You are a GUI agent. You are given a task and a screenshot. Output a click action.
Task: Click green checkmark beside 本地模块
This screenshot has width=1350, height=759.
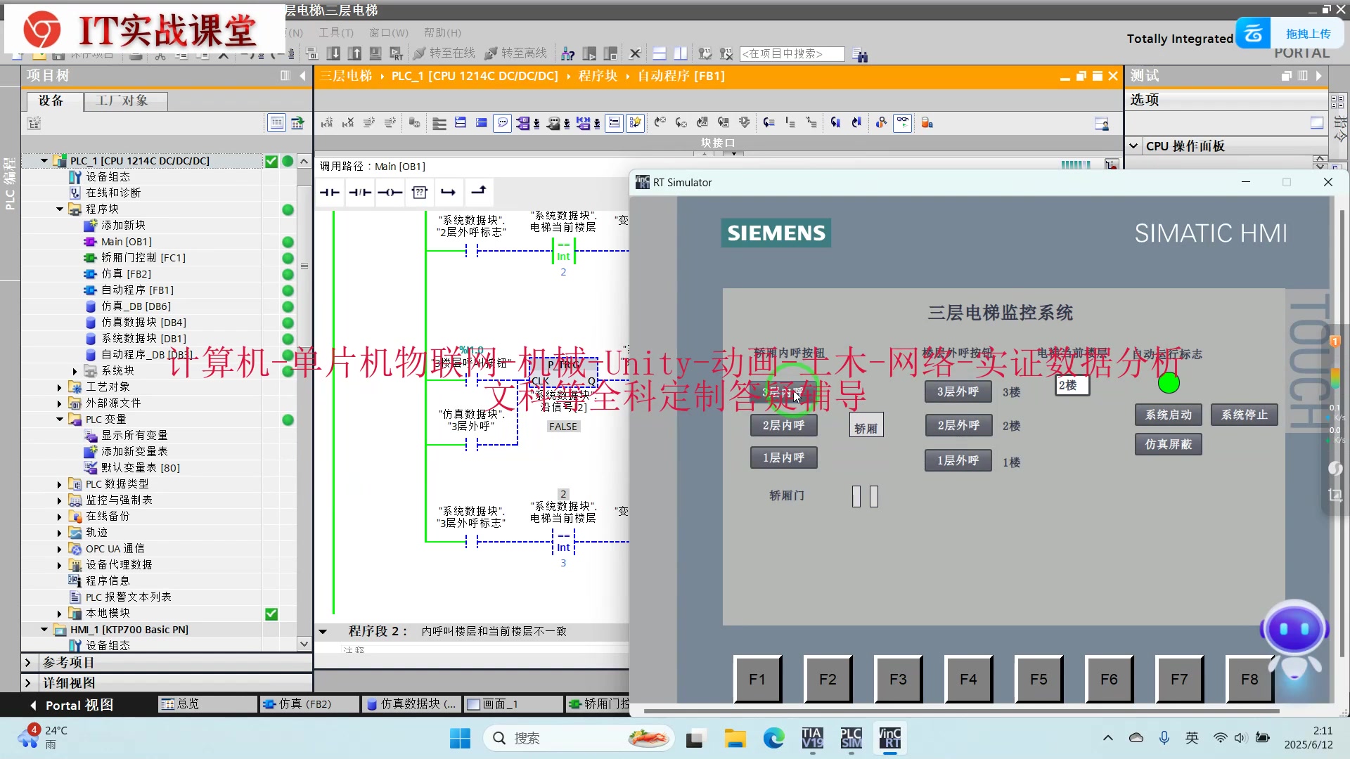pos(271,614)
